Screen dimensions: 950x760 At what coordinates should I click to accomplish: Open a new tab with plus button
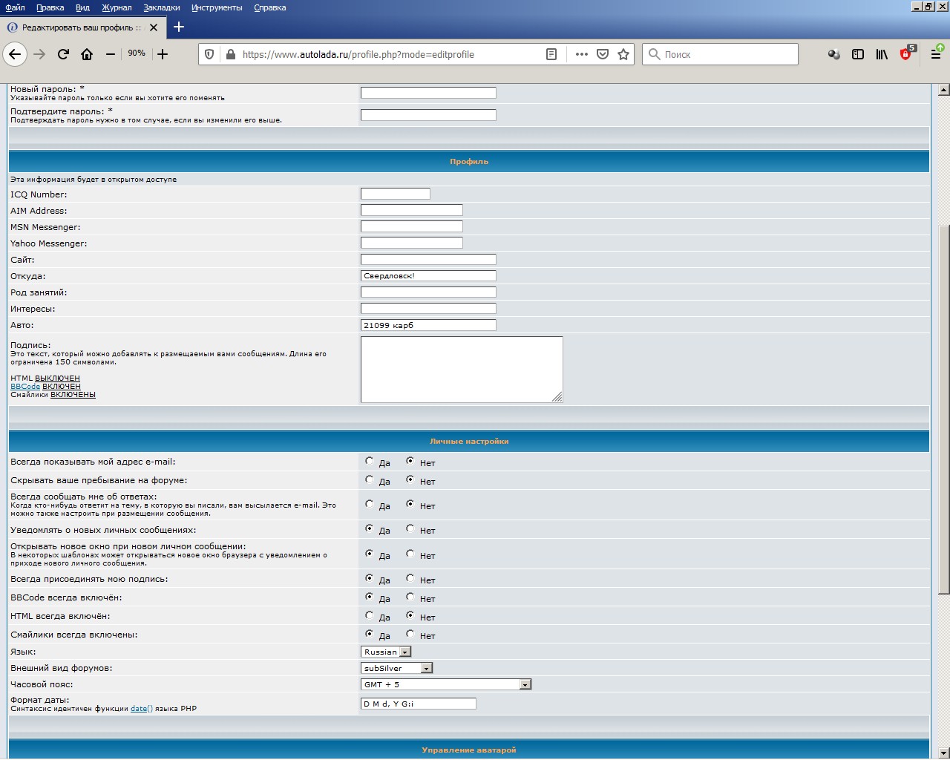tap(179, 27)
